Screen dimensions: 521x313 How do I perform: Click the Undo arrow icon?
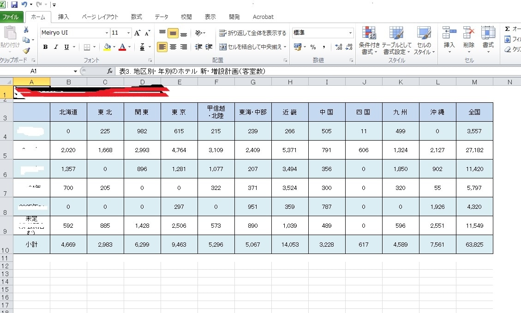coord(24,5)
